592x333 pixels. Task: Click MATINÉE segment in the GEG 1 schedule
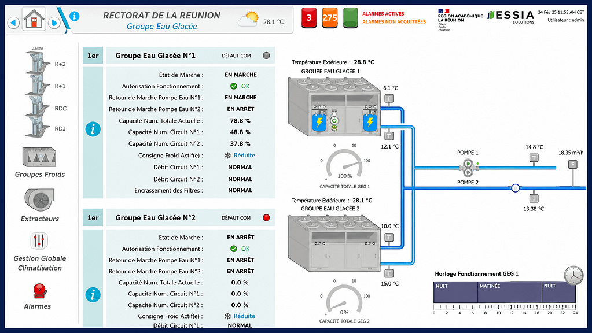510,292
